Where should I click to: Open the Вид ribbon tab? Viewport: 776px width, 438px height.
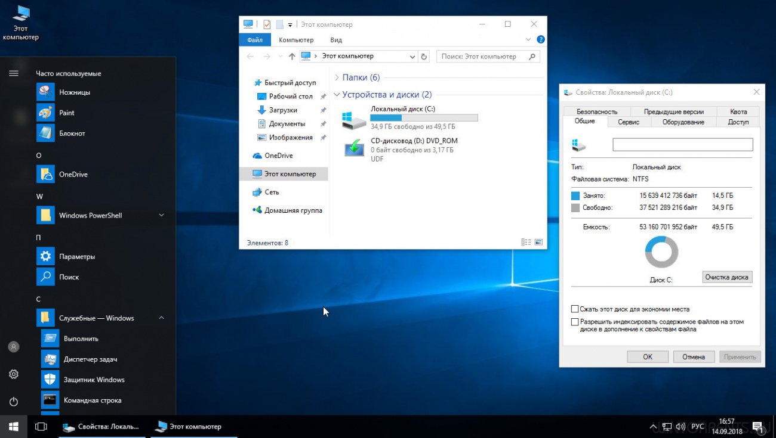(336, 40)
